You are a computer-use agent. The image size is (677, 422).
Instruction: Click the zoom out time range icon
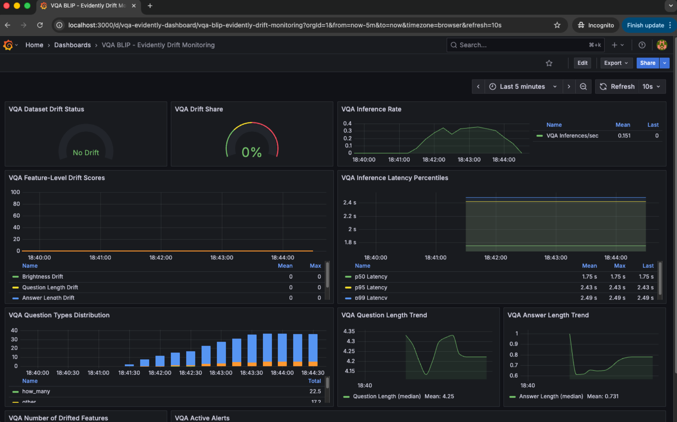coord(583,87)
